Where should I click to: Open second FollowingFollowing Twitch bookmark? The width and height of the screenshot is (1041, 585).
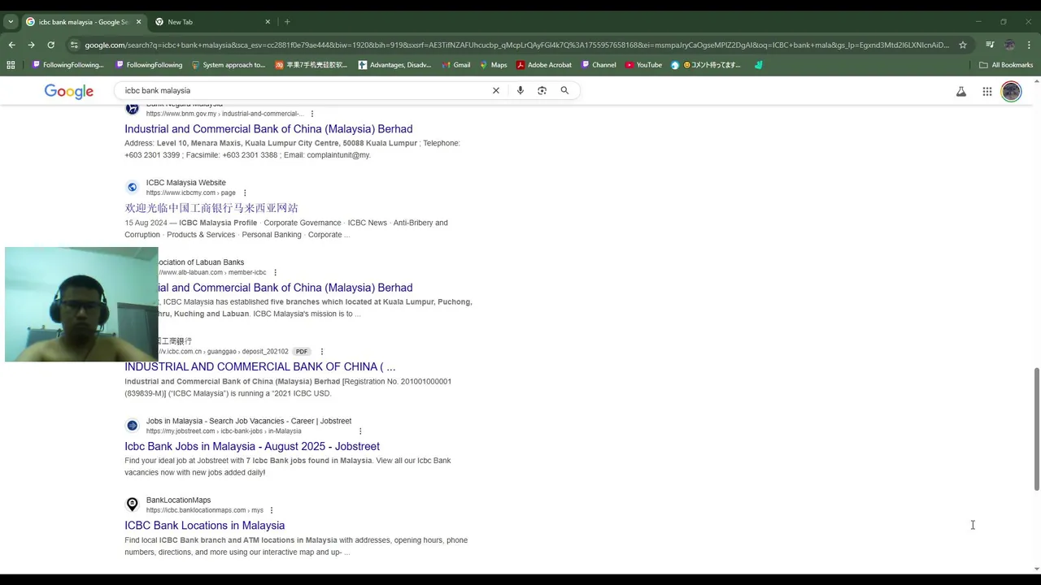tap(149, 65)
